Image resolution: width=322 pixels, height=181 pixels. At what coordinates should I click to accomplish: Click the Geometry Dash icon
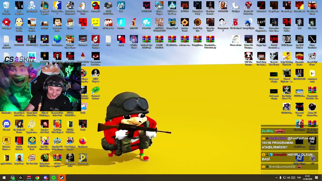pyautogui.click(x=32, y=143)
